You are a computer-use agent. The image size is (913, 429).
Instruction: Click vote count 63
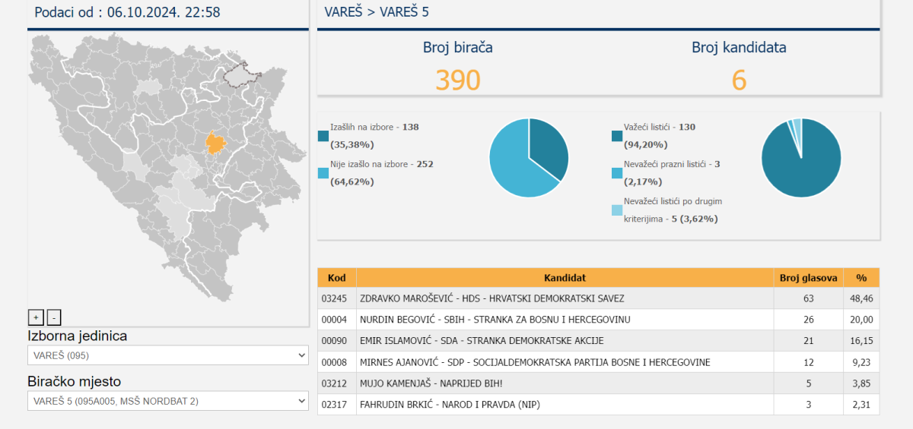point(809,298)
